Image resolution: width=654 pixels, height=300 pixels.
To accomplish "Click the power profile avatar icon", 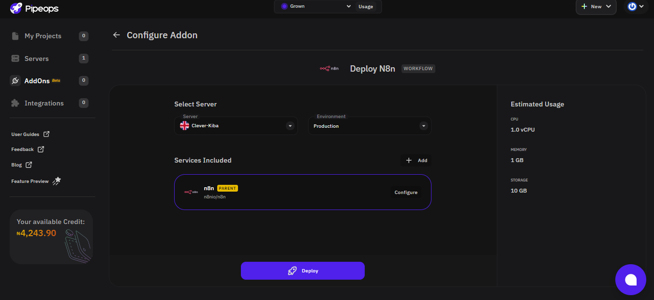I will click(632, 6).
